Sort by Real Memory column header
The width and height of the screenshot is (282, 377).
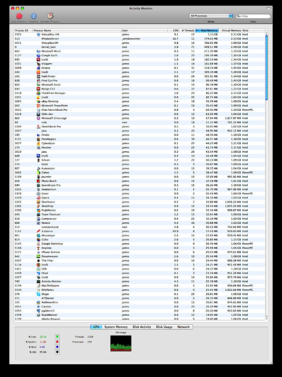pyautogui.click(x=207, y=31)
